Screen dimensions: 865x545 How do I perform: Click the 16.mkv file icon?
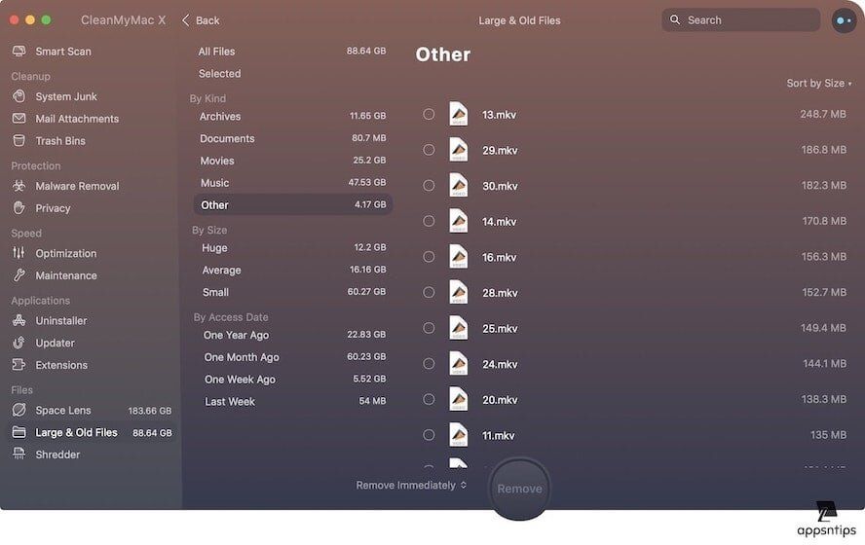click(459, 257)
